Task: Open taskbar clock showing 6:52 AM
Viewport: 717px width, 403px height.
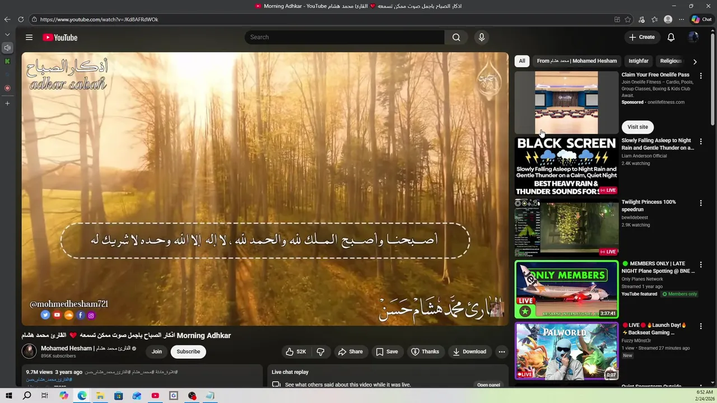Action: pos(704,396)
